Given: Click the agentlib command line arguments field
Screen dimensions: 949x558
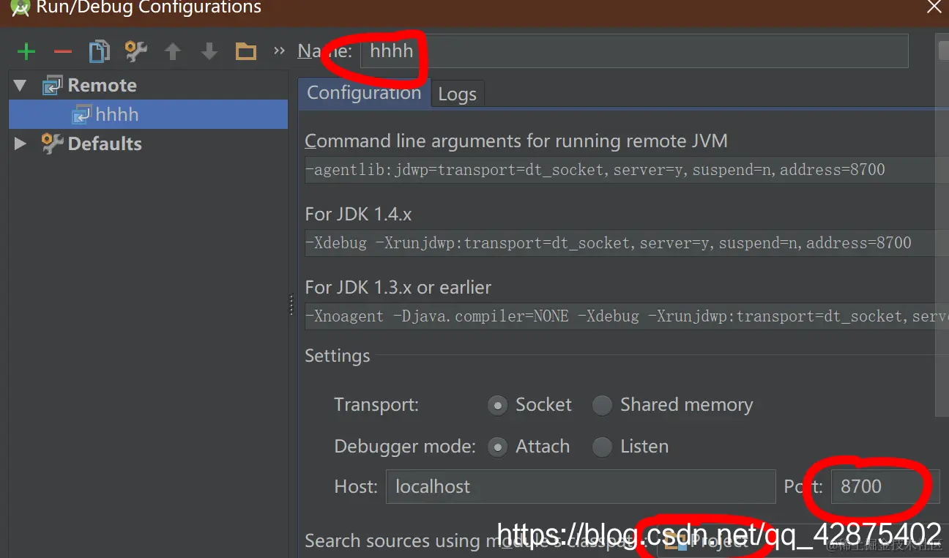Looking at the screenshot, I should click(x=627, y=170).
